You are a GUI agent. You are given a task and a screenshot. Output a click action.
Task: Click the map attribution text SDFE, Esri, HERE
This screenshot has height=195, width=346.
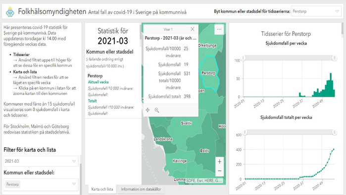[204, 181]
